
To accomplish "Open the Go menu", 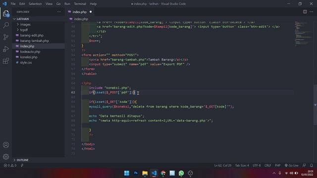I will point(58,3).
